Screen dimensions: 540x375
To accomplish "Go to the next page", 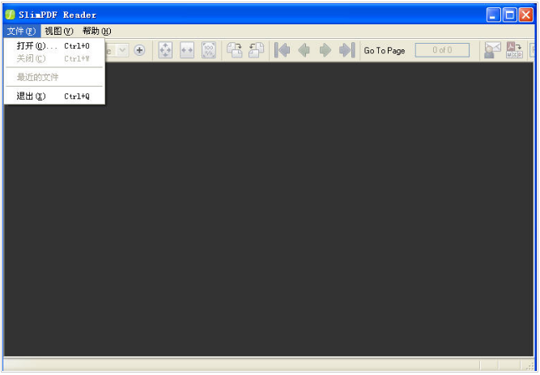I will 325,50.
